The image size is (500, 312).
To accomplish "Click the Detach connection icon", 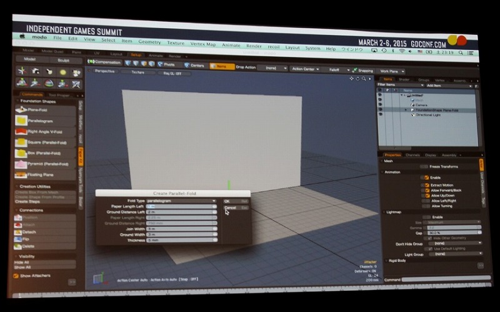I will pyautogui.click(x=18, y=232).
